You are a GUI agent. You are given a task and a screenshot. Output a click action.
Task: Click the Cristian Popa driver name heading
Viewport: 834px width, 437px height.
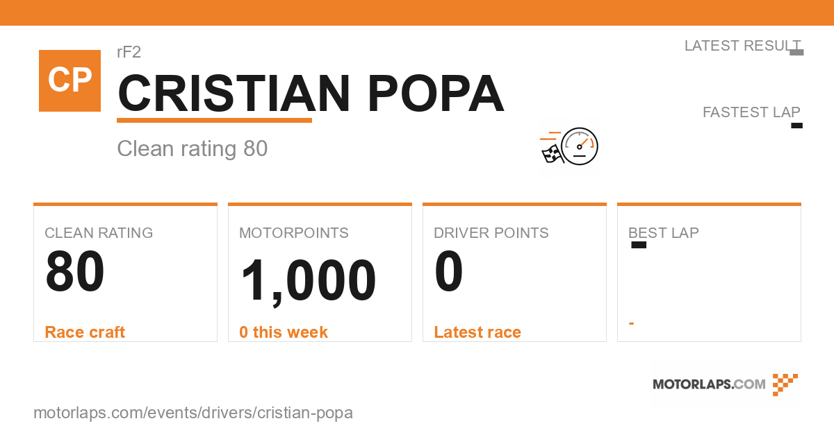coord(311,94)
